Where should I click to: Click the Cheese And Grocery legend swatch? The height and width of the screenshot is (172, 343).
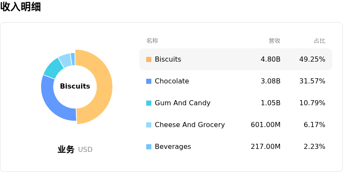pyautogui.click(x=149, y=125)
